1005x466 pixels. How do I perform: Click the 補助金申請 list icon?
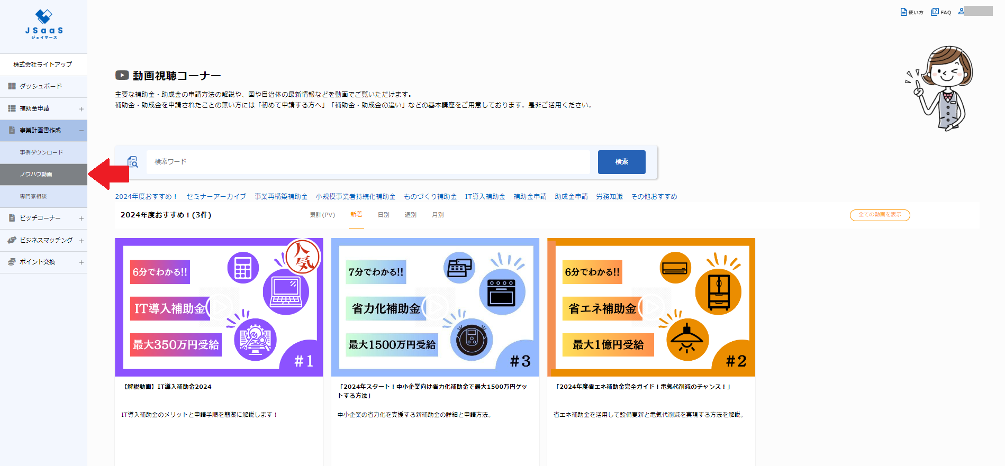point(12,108)
